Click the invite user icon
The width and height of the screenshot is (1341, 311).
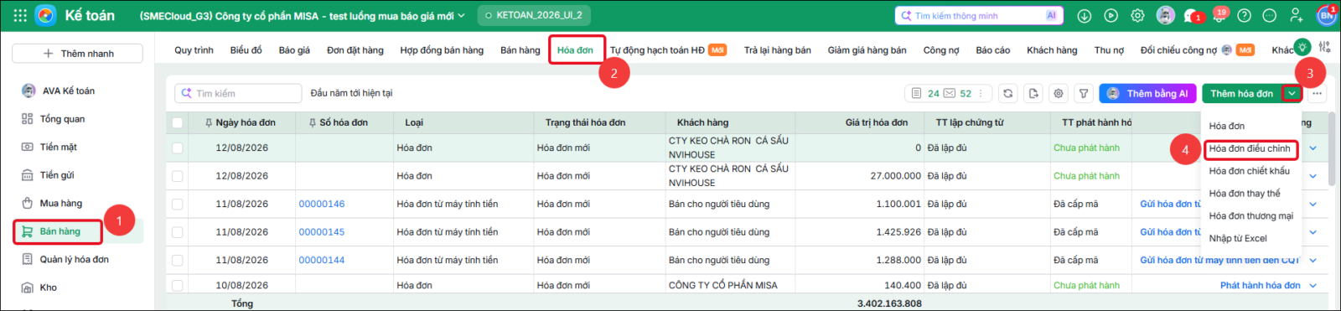(1296, 15)
